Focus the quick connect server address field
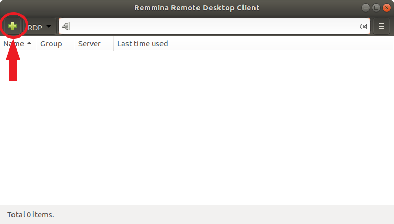This screenshot has height=224, width=394. click(x=215, y=27)
